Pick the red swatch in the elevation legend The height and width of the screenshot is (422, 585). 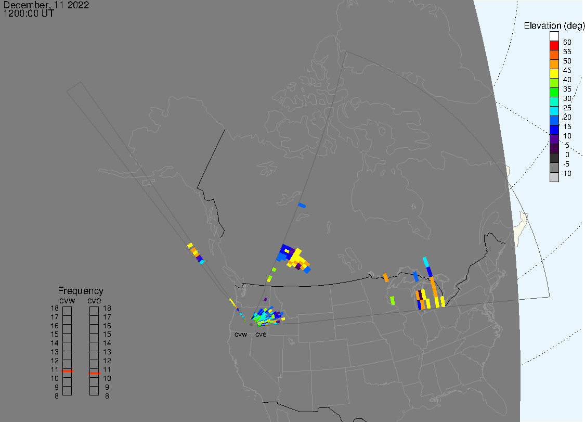click(x=554, y=46)
